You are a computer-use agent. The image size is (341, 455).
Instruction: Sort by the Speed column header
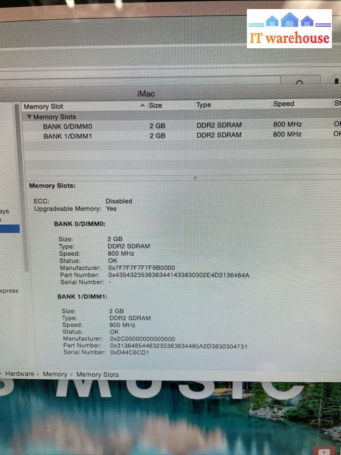[x=284, y=104]
